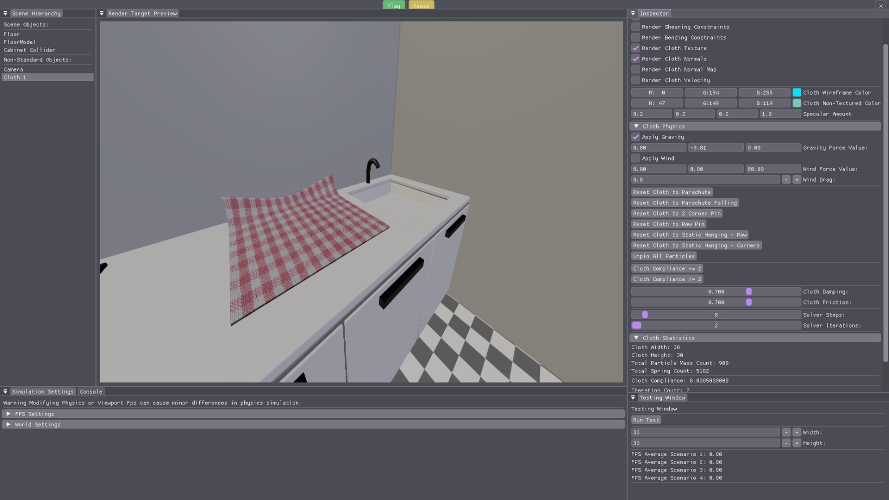This screenshot has height=500, width=889.
Task: Select the Inspector tab
Action: click(x=654, y=13)
